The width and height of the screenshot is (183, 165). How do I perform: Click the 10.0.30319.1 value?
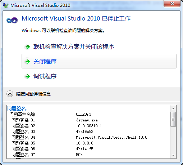pyautogui.click(x=89, y=126)
